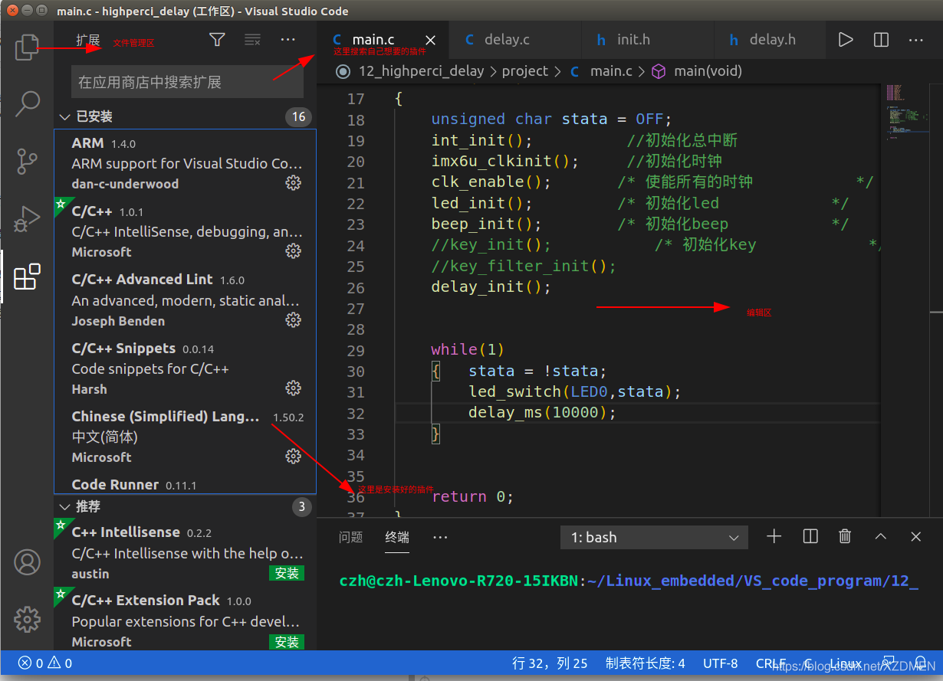
Task: Open the Extensions view icon
Action: 27,277
